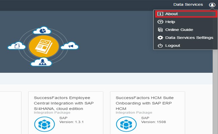218x134 pixels.
Task: Select Help from the user menu
Action: (x=185, y=22)
